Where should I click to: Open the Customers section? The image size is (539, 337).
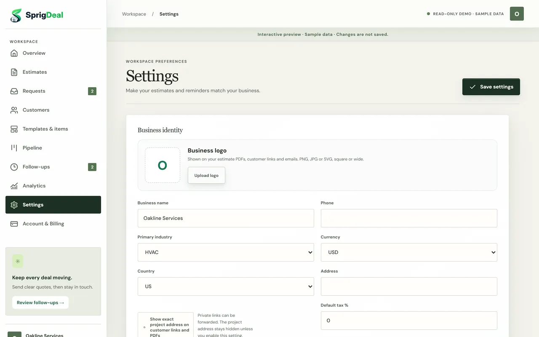click(53, 110)
